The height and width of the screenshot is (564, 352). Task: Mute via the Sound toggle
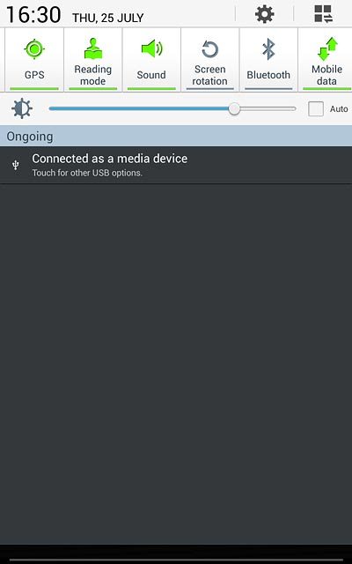[x=151, y=60]
